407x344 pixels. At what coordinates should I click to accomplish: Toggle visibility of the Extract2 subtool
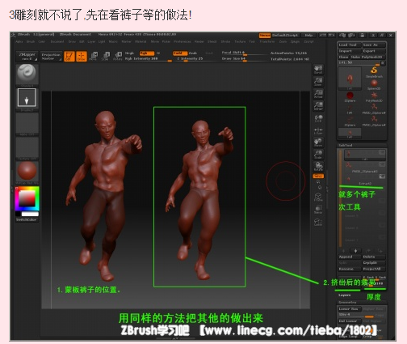[x=382, y=176]
